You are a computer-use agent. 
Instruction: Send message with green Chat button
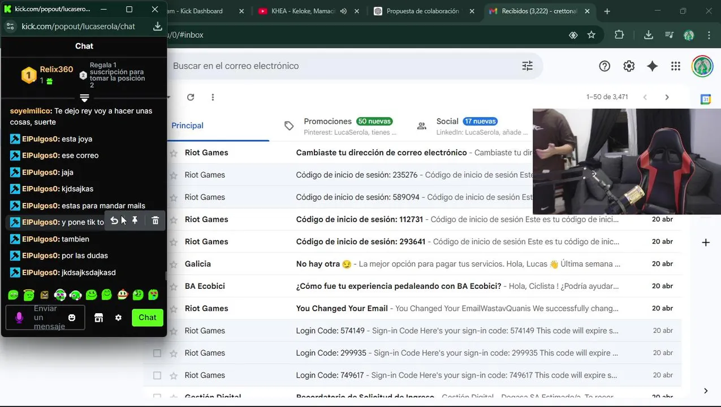tap(148, 318)
